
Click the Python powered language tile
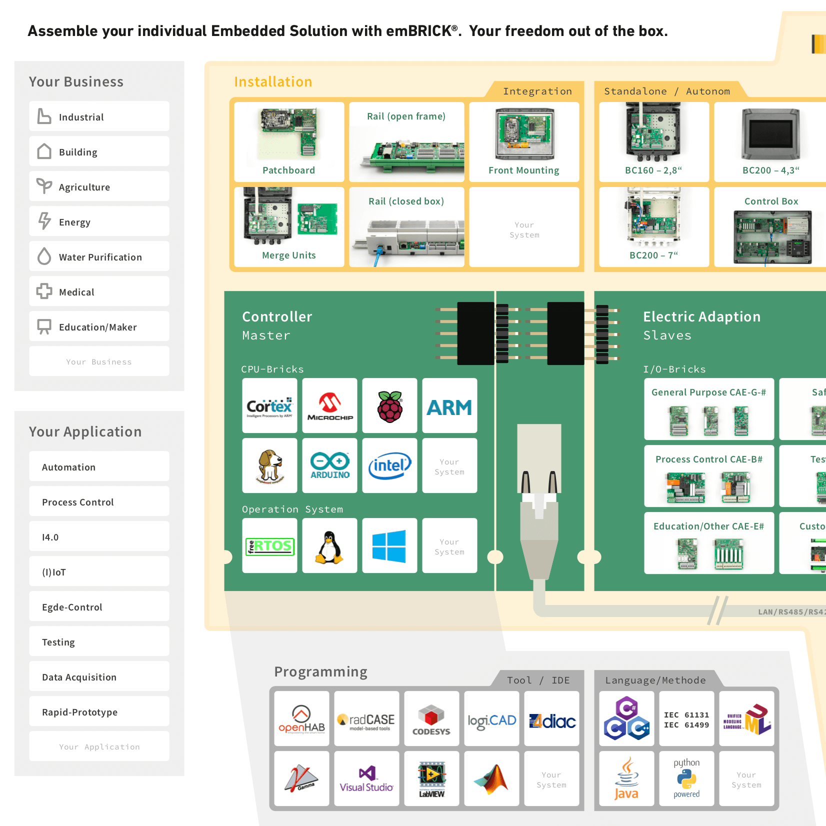[x=686, y=778]
